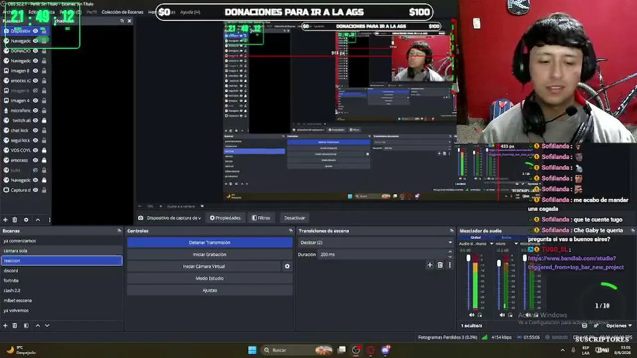Hide the Imagen 4 source
Viewport: 637px width, 358px height.
point(35,100)
